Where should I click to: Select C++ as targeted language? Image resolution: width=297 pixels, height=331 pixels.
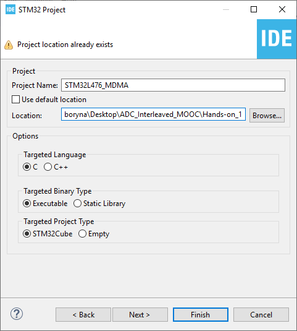click(x=48, y=167)
